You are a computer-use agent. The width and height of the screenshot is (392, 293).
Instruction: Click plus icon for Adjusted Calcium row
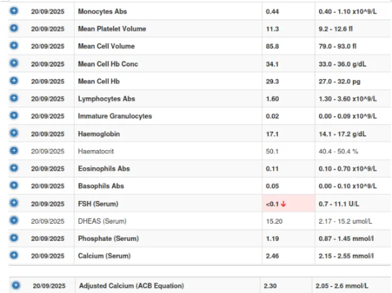pos(16,285)
